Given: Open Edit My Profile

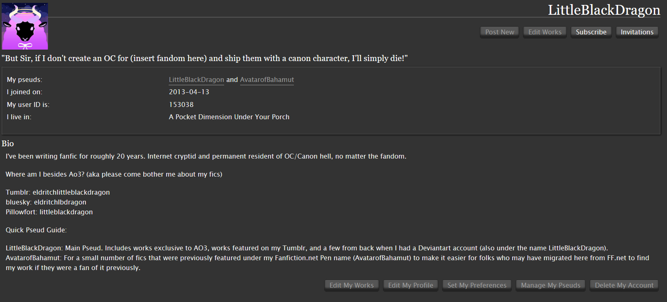Looking at the screenshot, I should (x=410, y=285).
